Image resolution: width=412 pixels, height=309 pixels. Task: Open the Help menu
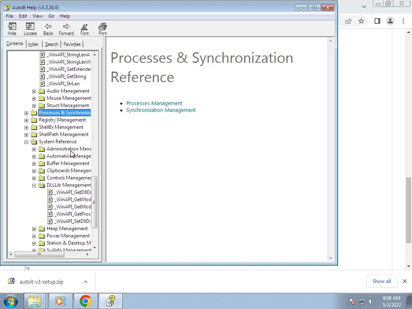click(x=65, y=16)
